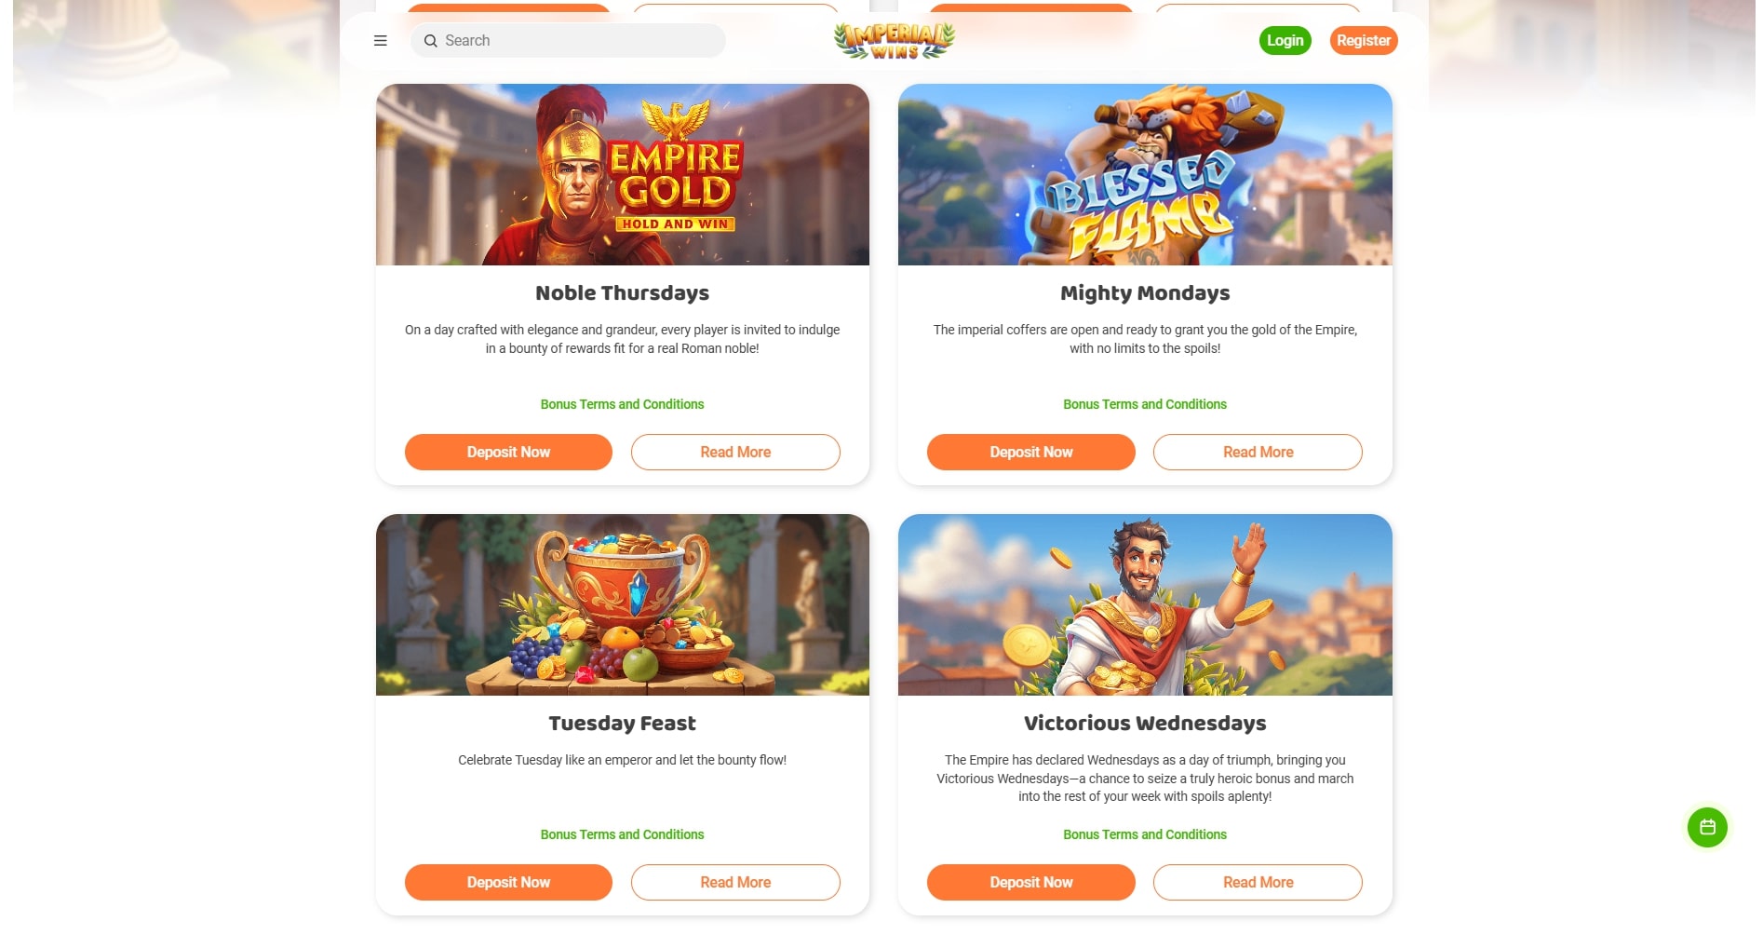Viewport: 1763px width, 935px height.
Task: Click the Imperial Wins logo
Action: tap(894, 41)
